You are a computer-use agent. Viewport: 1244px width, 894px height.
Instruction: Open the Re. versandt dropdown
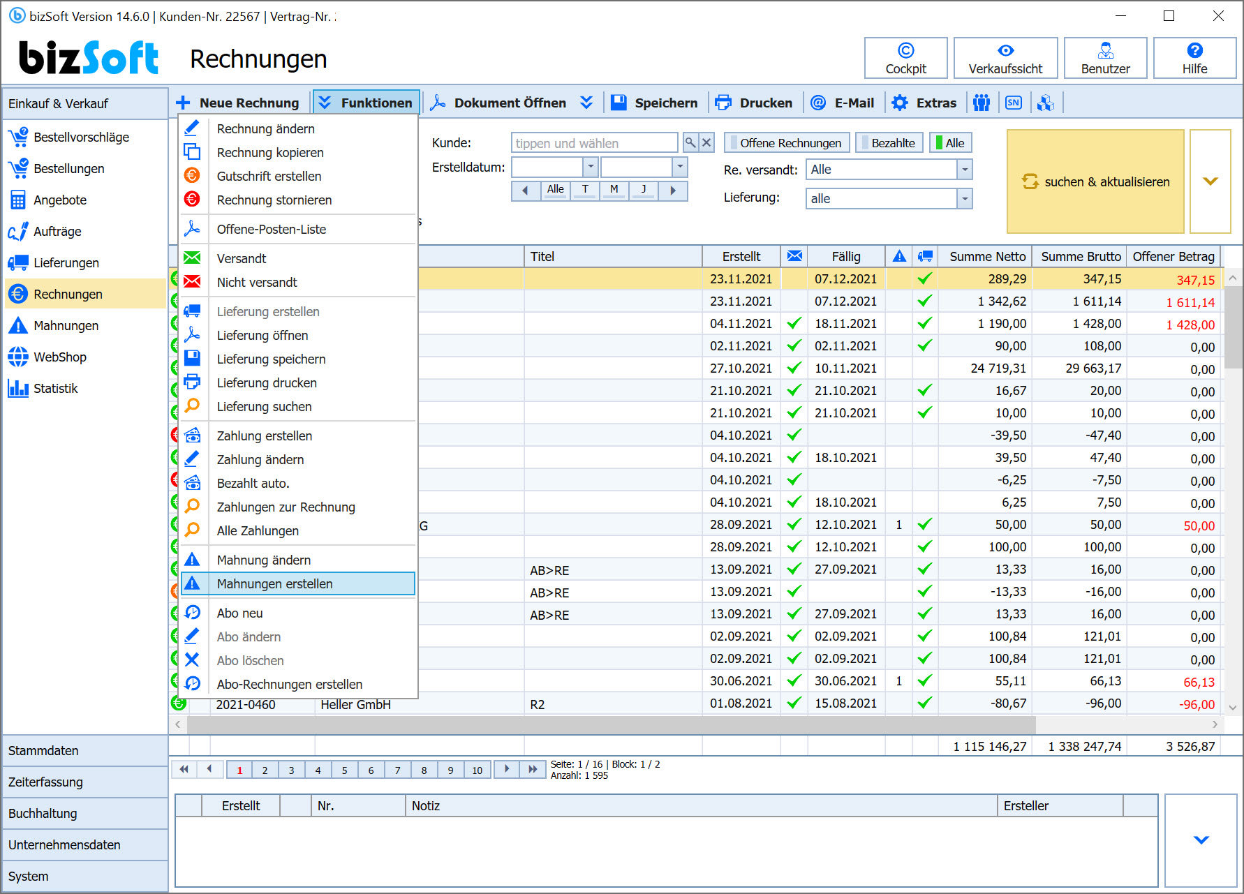[964, 170]
